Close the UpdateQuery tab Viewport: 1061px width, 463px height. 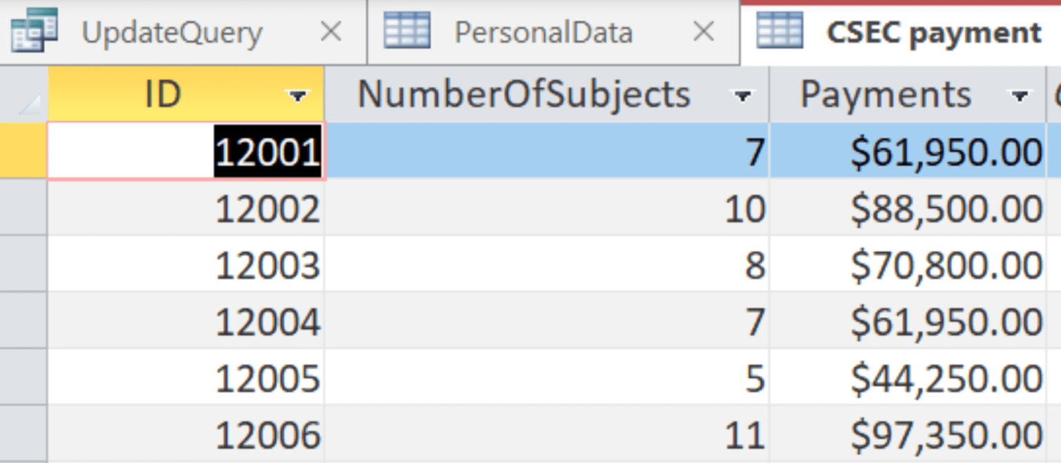coord(332,32)
